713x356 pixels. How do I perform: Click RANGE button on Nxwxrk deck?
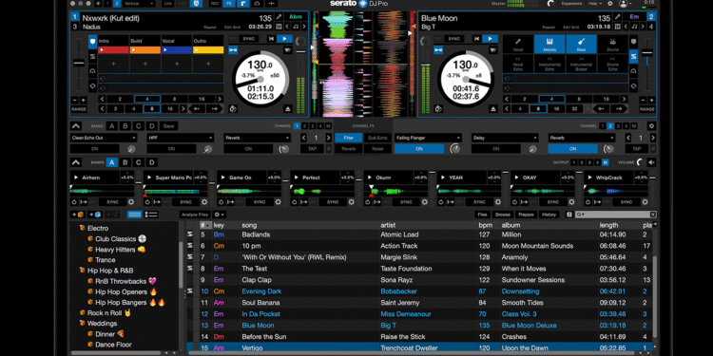pos(78,109)
